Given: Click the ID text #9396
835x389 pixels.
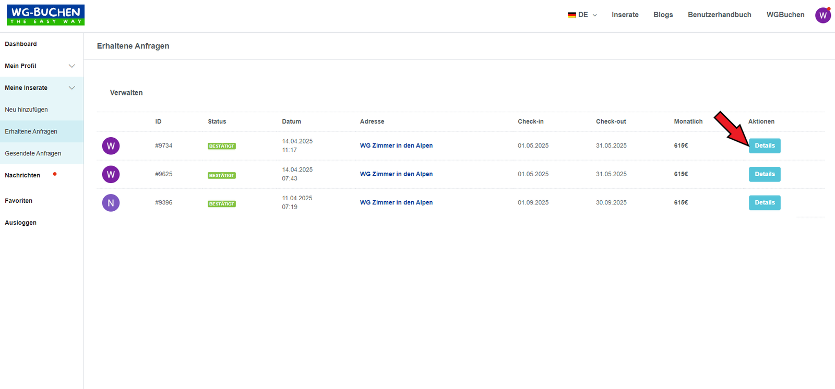Looking at the screenshot, I should [163, 202].
